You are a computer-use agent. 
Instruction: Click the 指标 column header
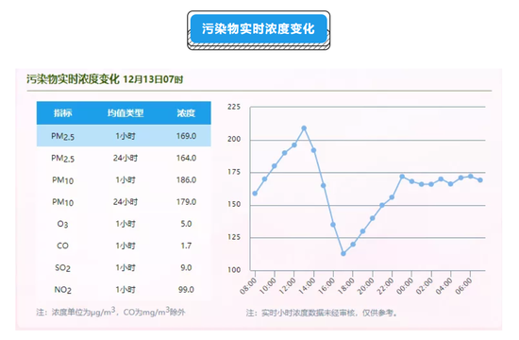click(x=62, y=113)
